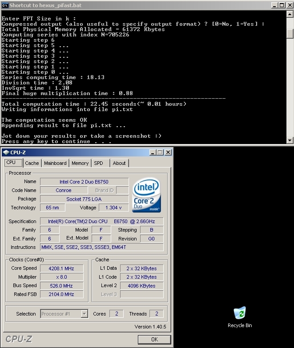
Task: Click the Ext. Model value field
Action: tap(101, 239)
